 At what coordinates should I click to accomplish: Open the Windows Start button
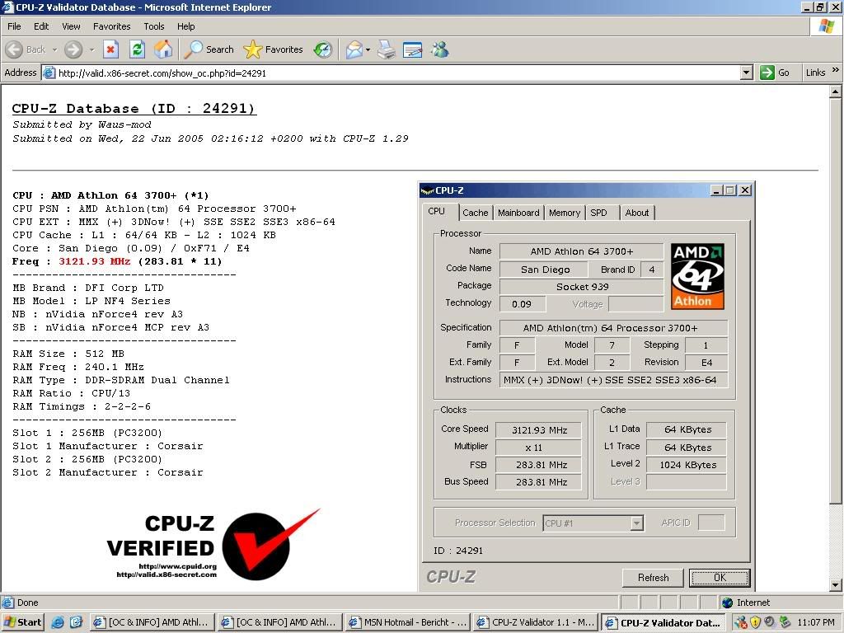pos(22,622)
